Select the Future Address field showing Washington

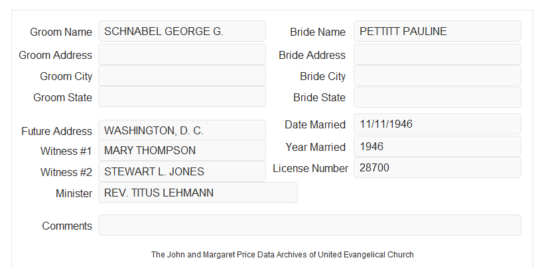click(182, 130)
